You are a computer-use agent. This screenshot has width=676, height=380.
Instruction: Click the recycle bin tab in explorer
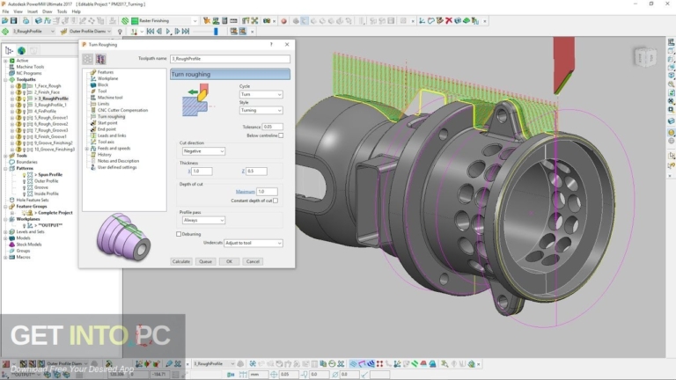pos(33,50)
